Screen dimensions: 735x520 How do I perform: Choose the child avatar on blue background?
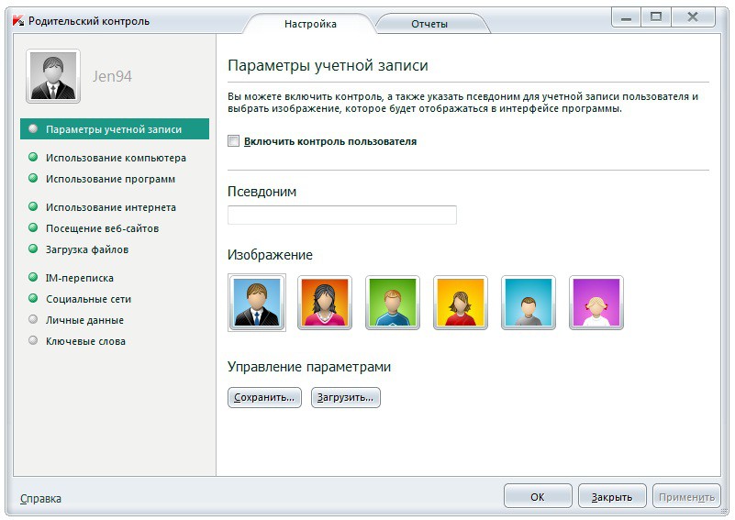click(x=529, y=303)
